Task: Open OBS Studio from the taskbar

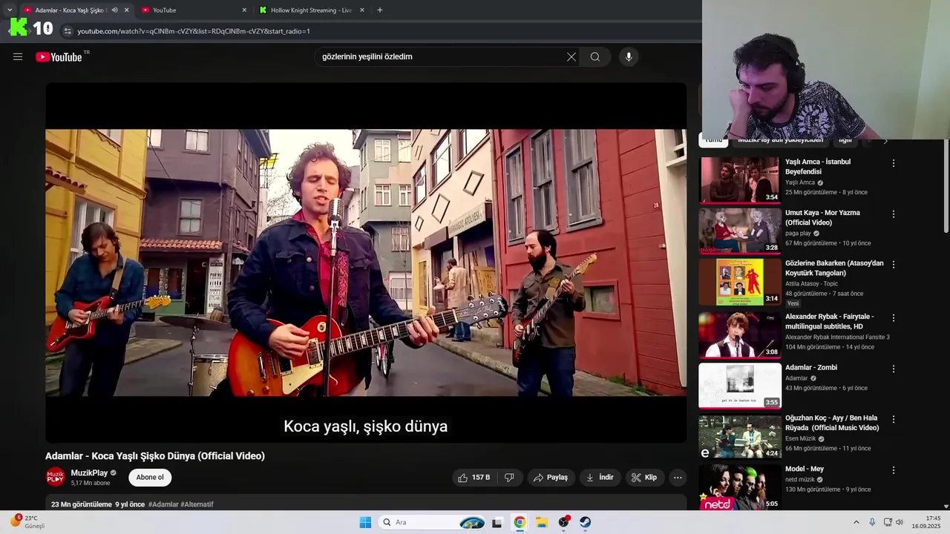Action: pyautogui.click(x=564, y=522)
